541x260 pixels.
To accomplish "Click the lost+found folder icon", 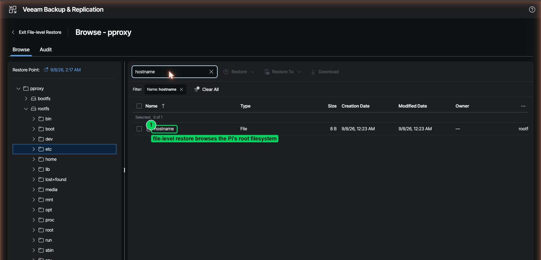I will (x=41, y=180).
